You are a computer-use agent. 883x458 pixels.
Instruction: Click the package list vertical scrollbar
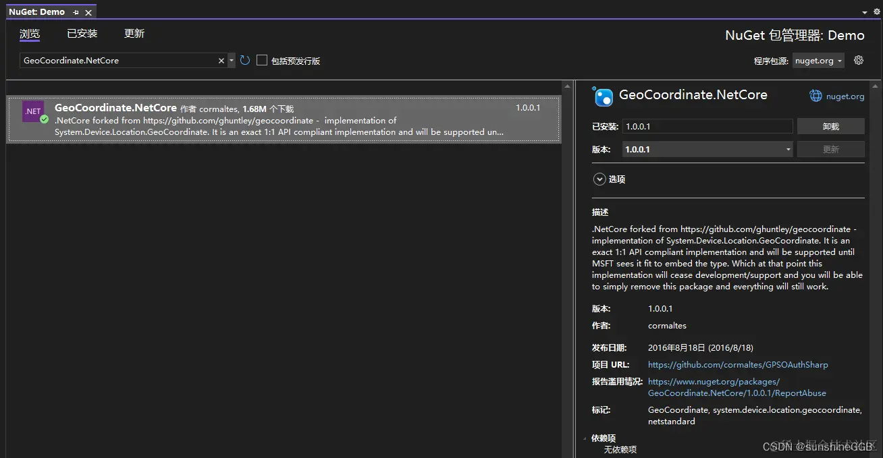click(568, 270)
